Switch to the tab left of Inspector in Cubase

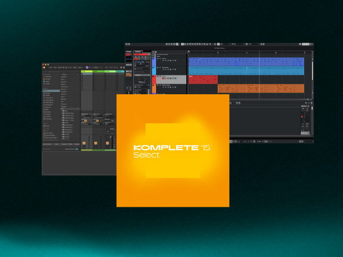point(129,52)
